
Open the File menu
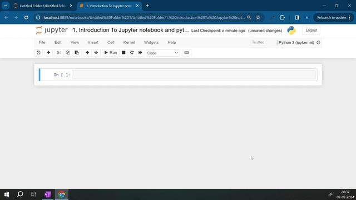point(42,42)
